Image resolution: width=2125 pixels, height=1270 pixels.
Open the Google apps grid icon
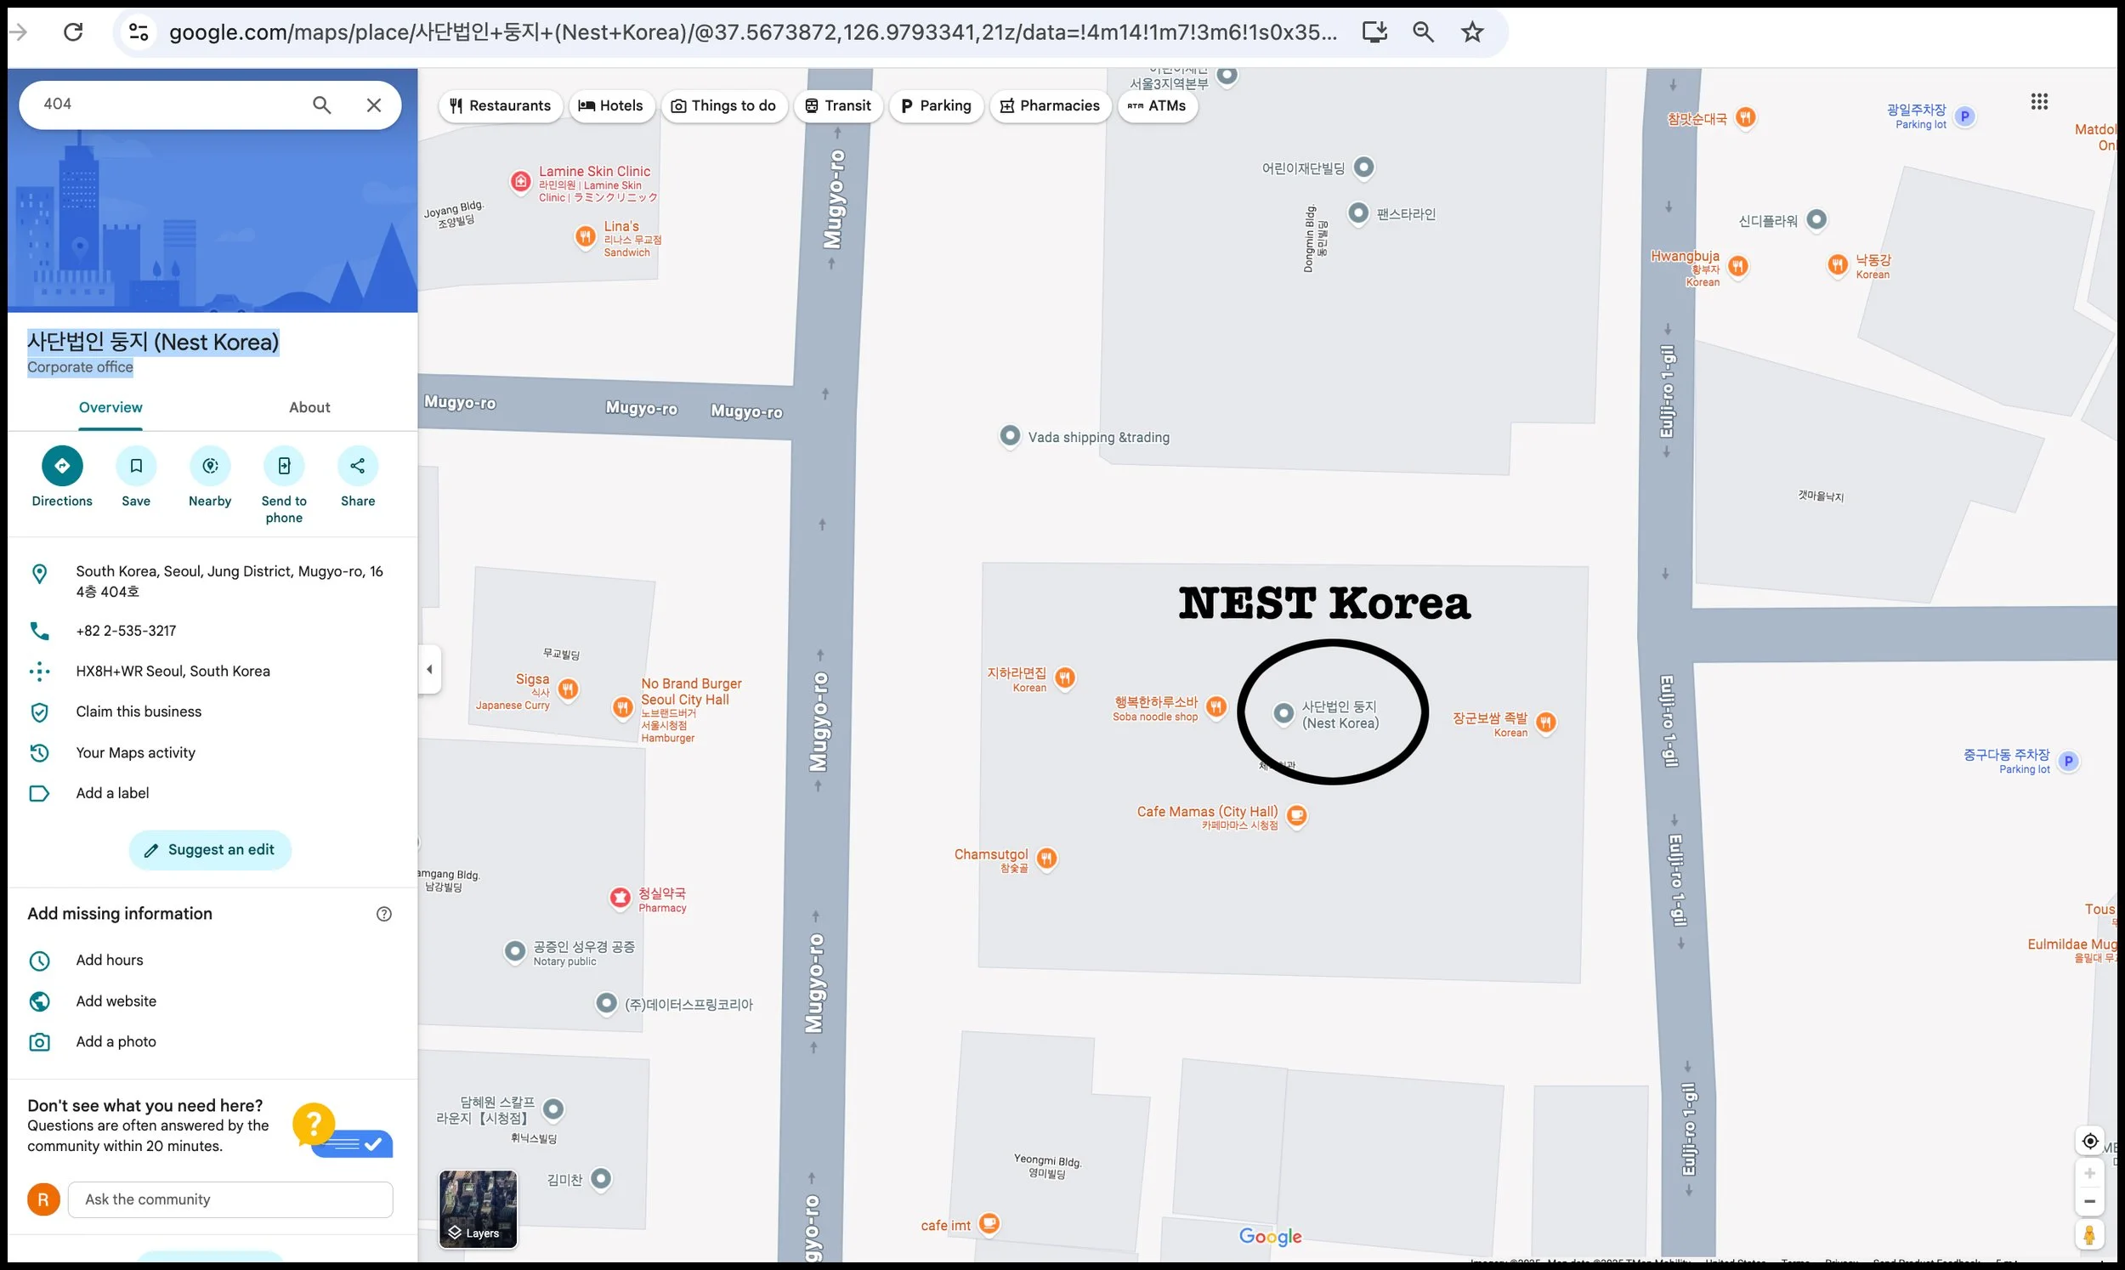[2038, 102]
